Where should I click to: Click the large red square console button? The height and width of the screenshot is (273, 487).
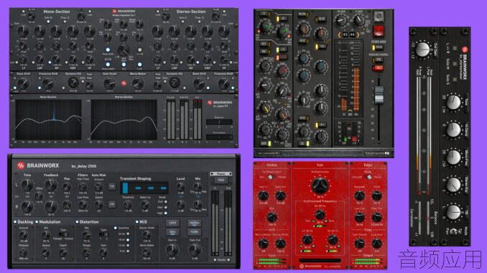coord(379,31)
